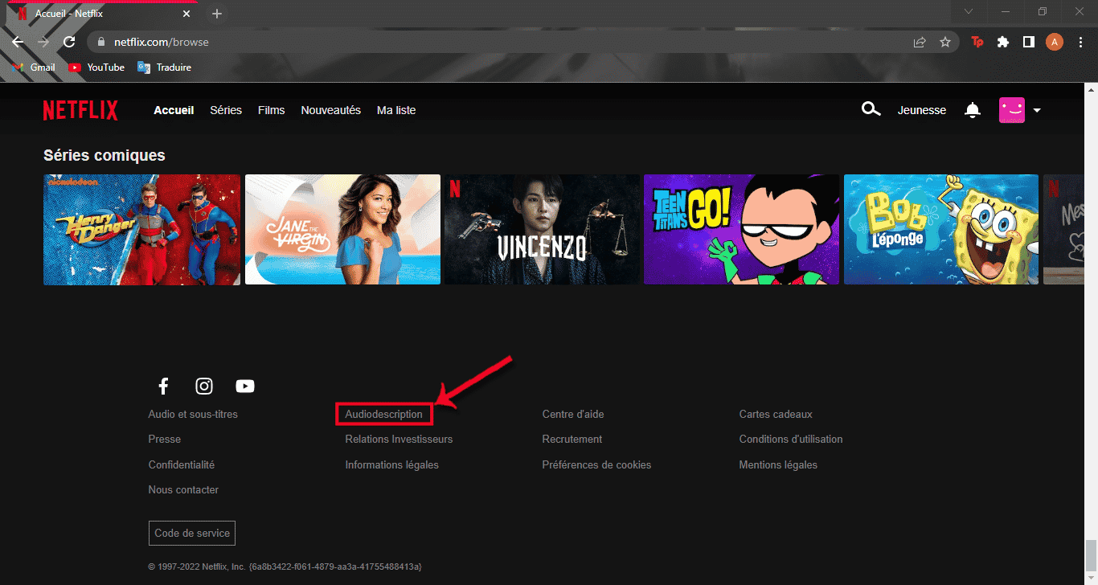The width and height of the screenshot is (1098, 585).
Task: Click the browser forward arrow
Action: tap(43, 42)
